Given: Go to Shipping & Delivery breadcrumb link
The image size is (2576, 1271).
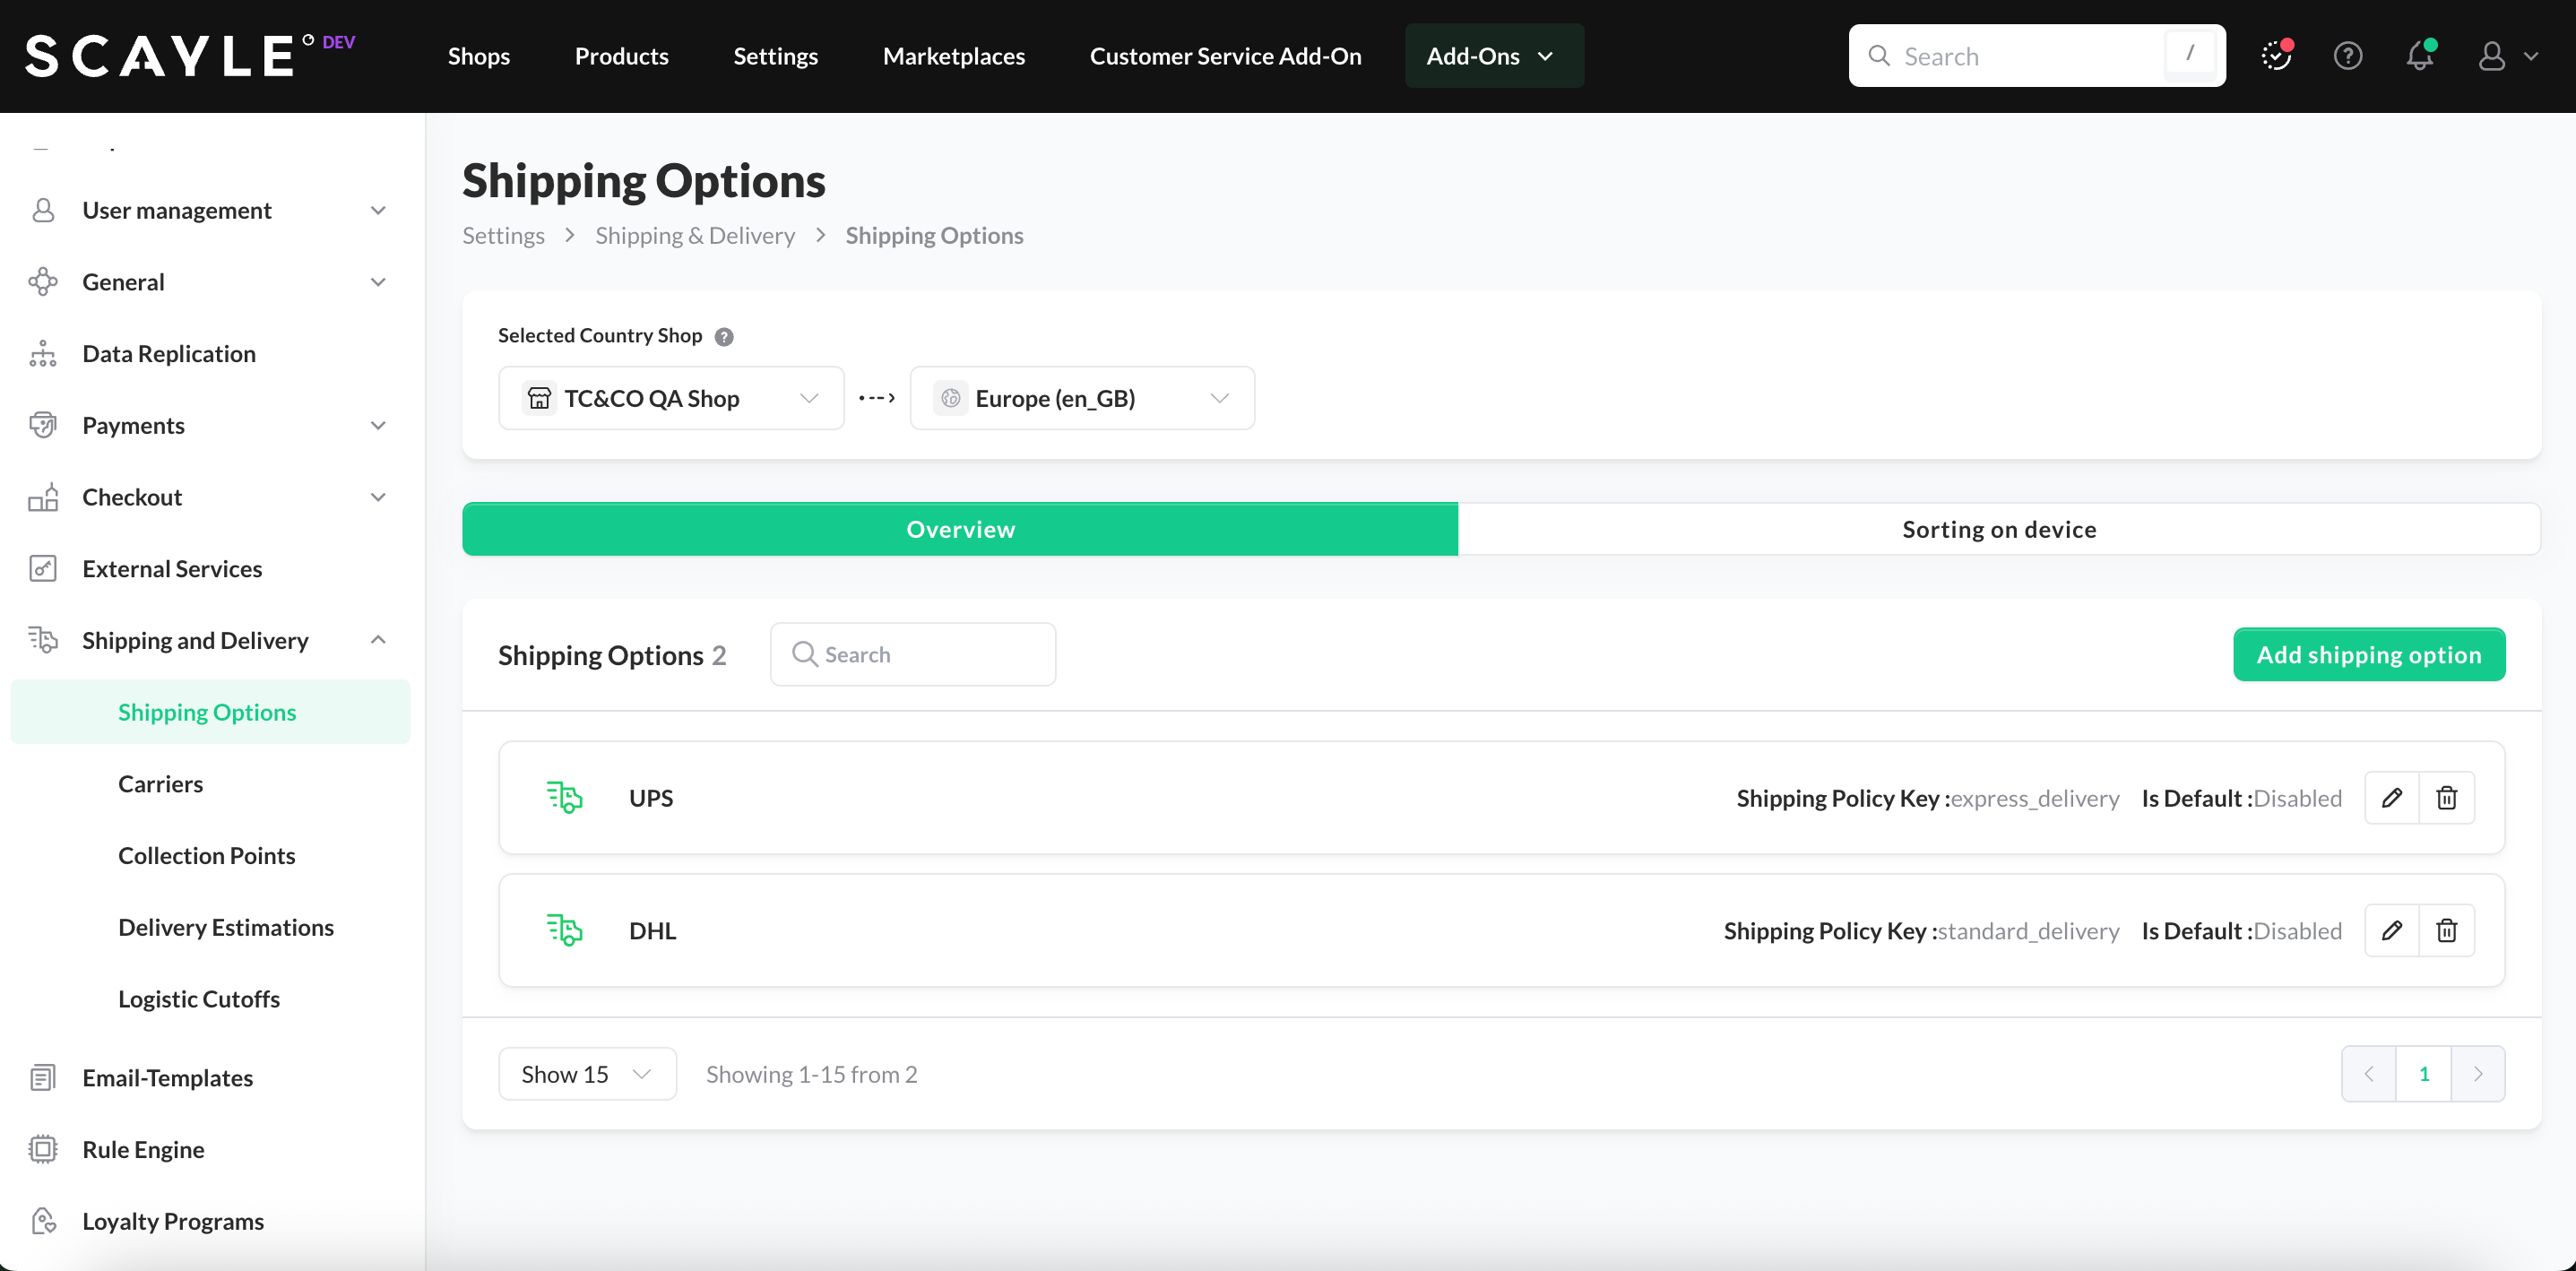Looking at the screenshot, I should [x=694, y=236].
